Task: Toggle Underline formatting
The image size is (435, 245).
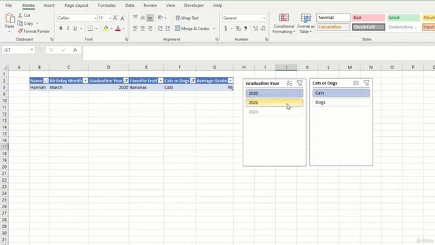Action: 75,29
